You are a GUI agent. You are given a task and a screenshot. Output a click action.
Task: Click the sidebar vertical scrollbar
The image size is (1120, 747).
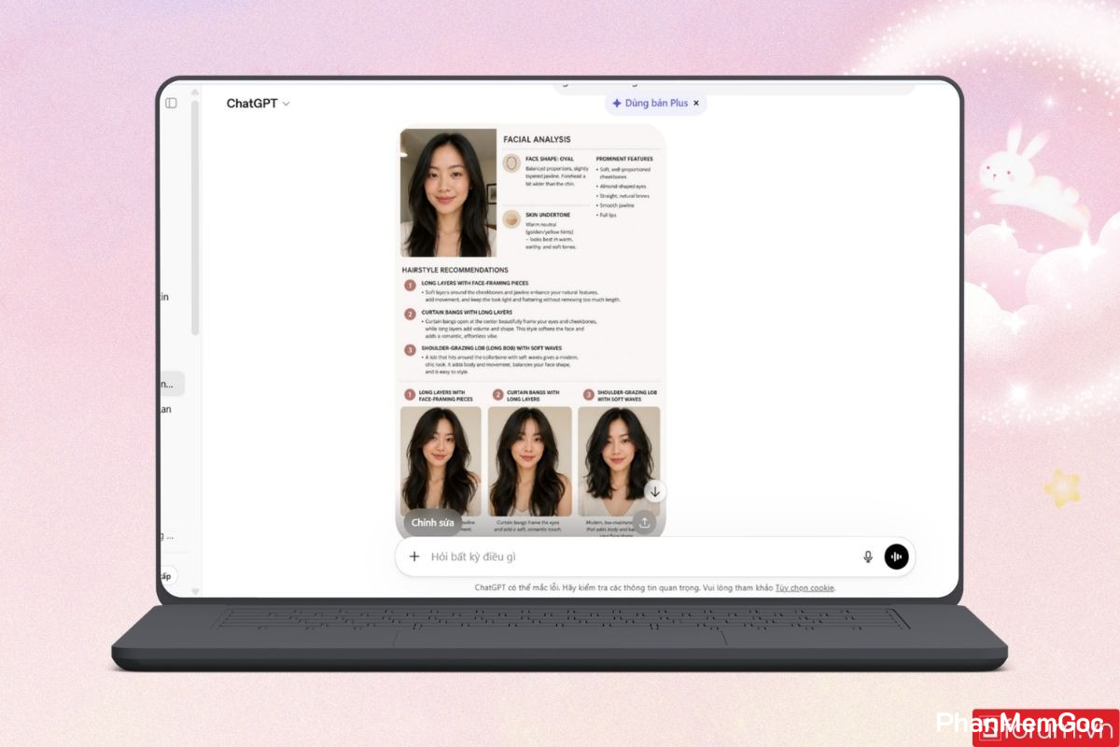pyautogui.click(x=195, y=217)
